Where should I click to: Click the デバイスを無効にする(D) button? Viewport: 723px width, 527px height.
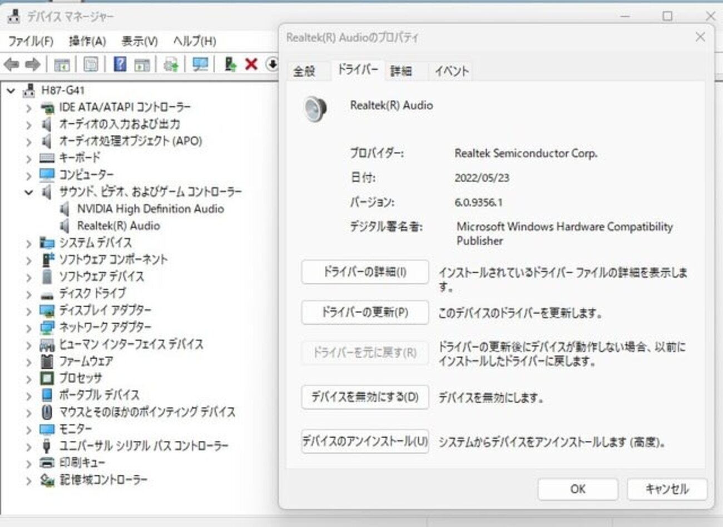pos(365,397)
